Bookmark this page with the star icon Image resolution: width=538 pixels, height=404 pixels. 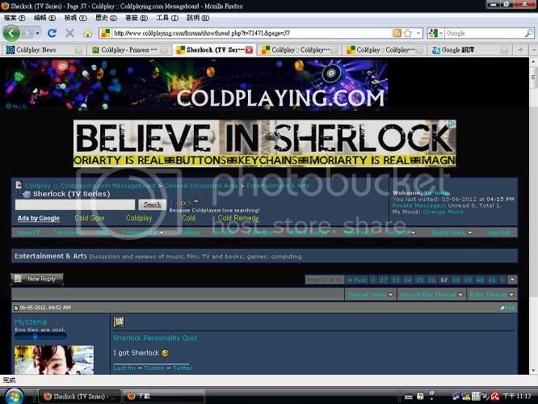coord(408,33)
